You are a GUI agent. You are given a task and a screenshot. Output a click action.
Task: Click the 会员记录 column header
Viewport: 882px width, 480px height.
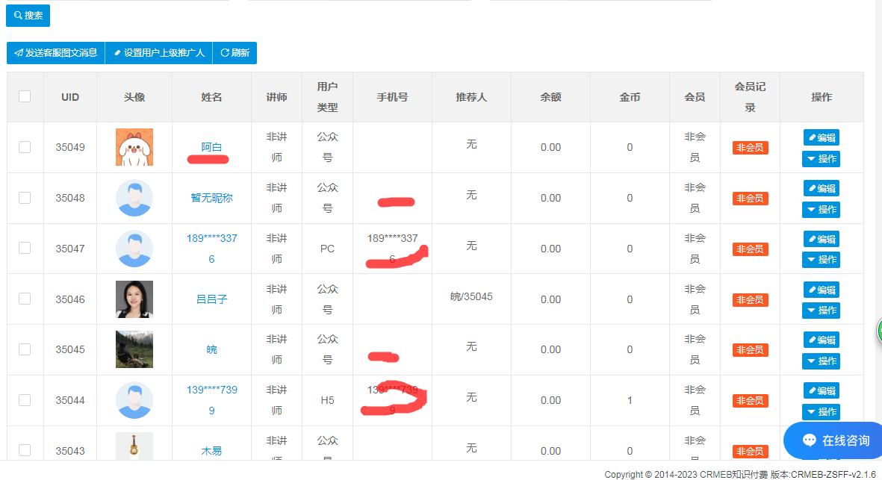[x=750, y=97]
